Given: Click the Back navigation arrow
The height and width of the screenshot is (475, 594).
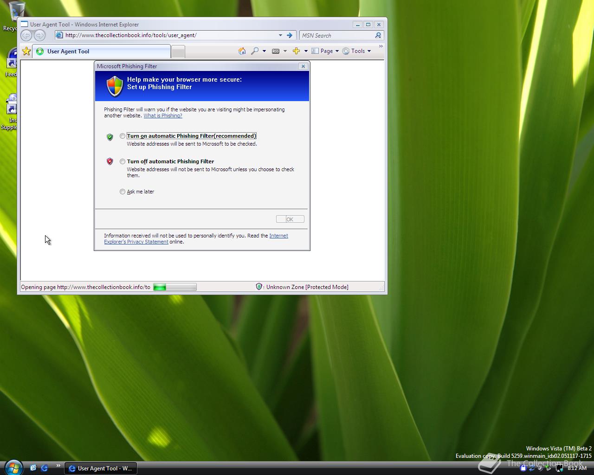Looking at the screenshot, I should point(26,35).
